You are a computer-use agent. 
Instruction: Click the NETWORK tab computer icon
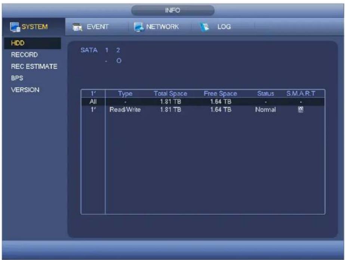point(139,27)
